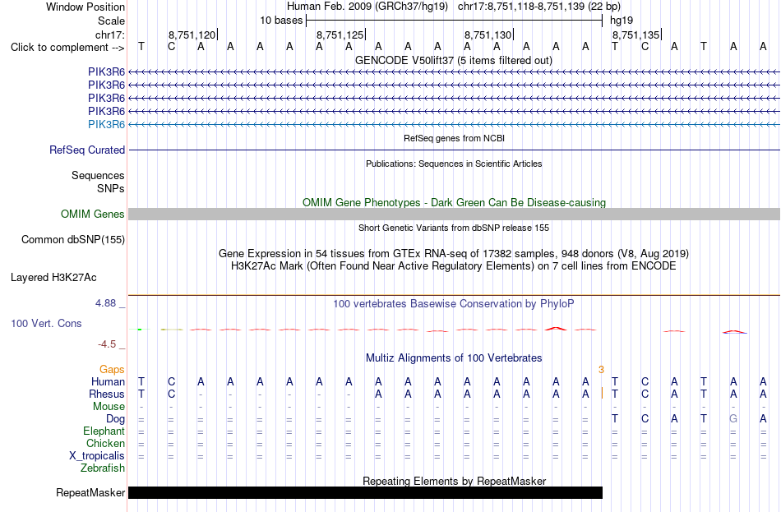The width and height of the screenshot is (781, 512).
Task: Click 'RefSeq genes from NCBI' title
Action: point(454,138)
